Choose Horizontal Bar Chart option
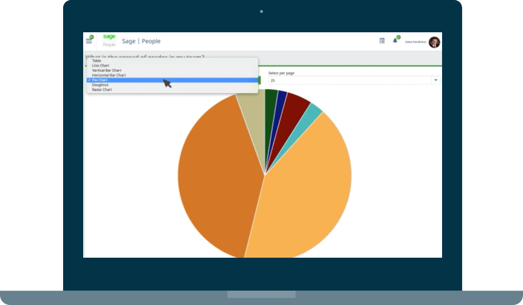This screenshot has width=523, height=305. pos(172,75)
